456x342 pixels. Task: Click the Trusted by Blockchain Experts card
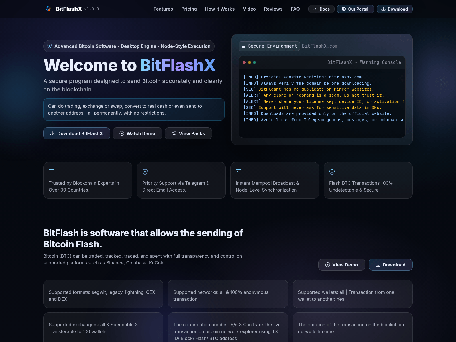coord(88,180)
